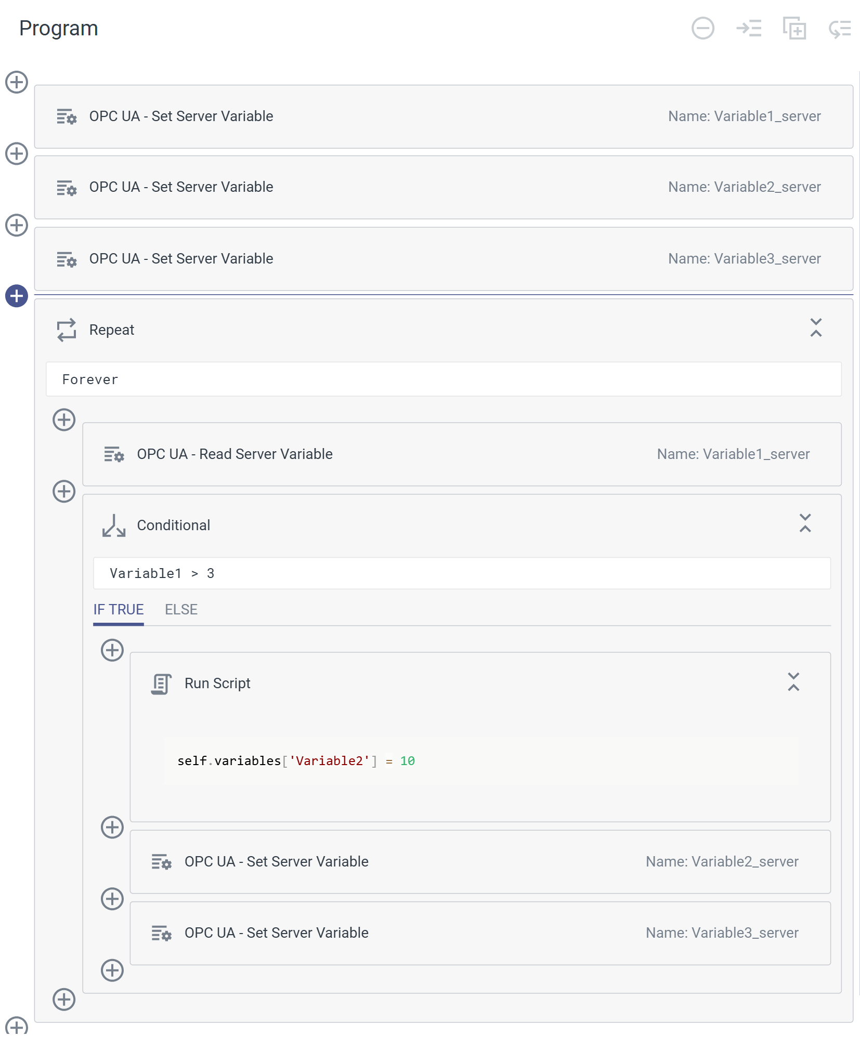
Task: Switch to the ELSE tab
Action: point(181,610)
